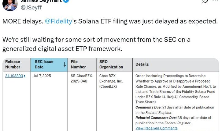Click the icon in the tweet's upper-right corner
This screenshot has width=222, height=131.
pos(206,2)
